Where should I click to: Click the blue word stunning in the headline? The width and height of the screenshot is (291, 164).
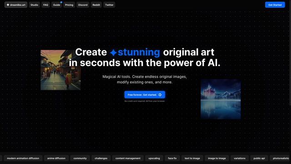tap(139, 52)
